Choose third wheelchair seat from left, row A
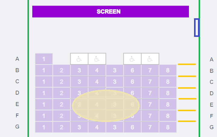Image resolution: width=217 pixels, height=137 pixels. coord(132,59)
